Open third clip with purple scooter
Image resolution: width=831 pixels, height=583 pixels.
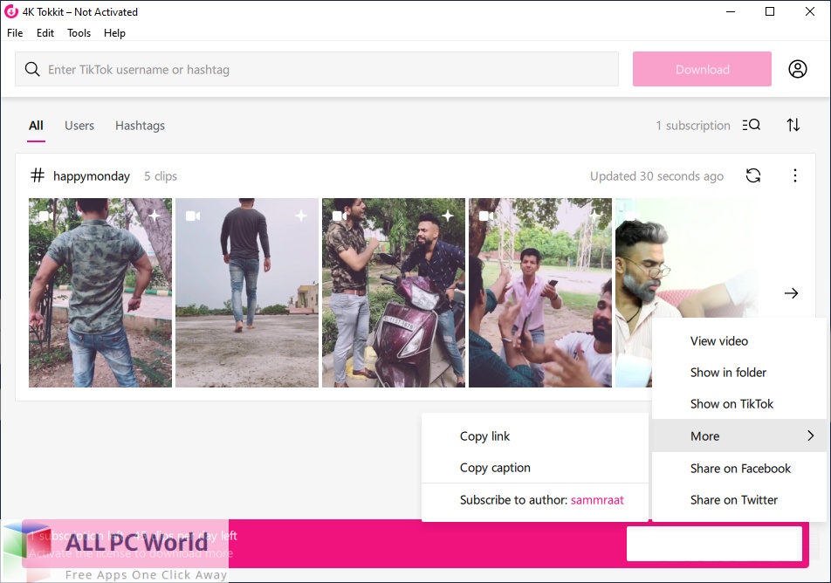click(x=394, y=292)
